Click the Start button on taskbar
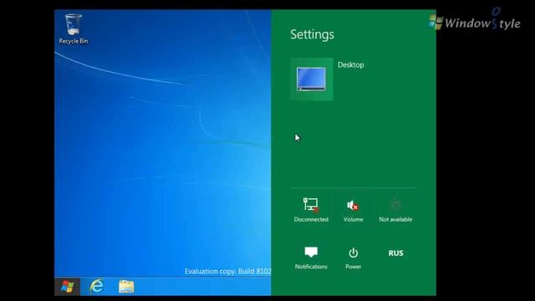Viewport: 535px width, 301px height. (x=67, y=287)
